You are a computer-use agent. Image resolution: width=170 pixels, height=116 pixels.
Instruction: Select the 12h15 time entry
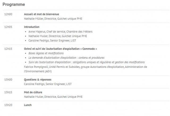point(8,49)
